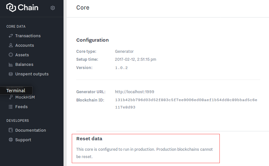The width and height of the screenshot is (269, 166).
Task: Click the Configuration section heading
Action: click(x=92, y=40)
